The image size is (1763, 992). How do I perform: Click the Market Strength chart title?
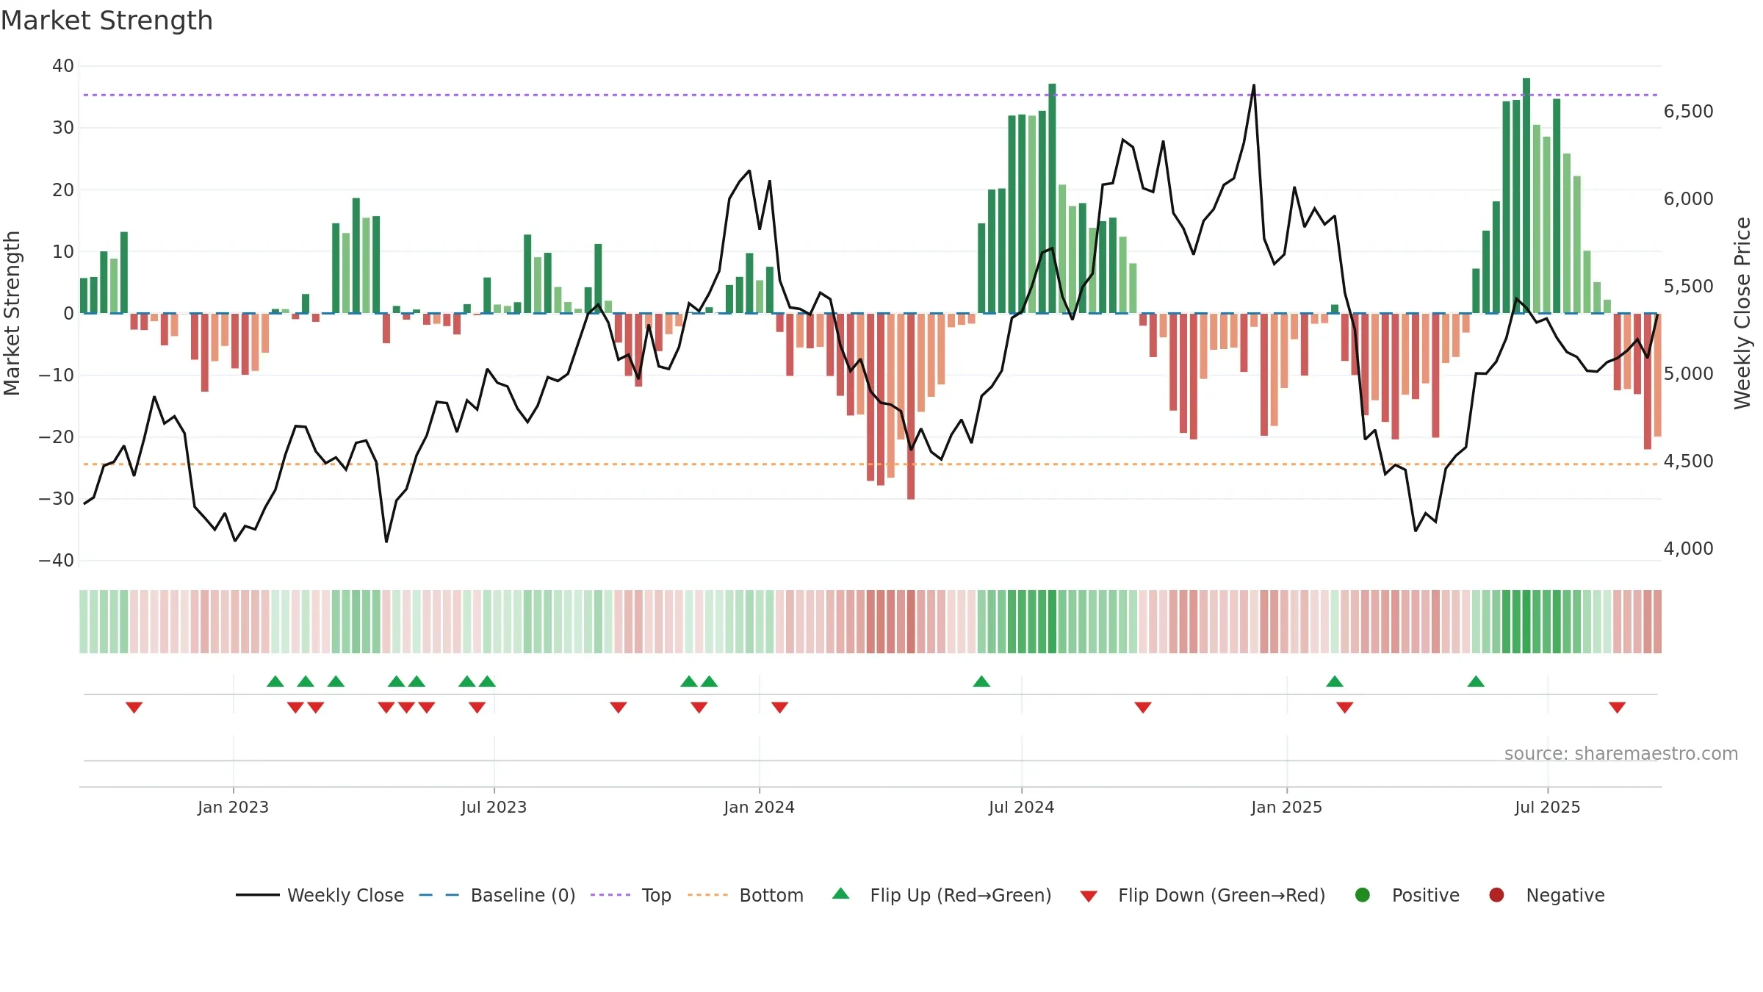coord(107,21)
